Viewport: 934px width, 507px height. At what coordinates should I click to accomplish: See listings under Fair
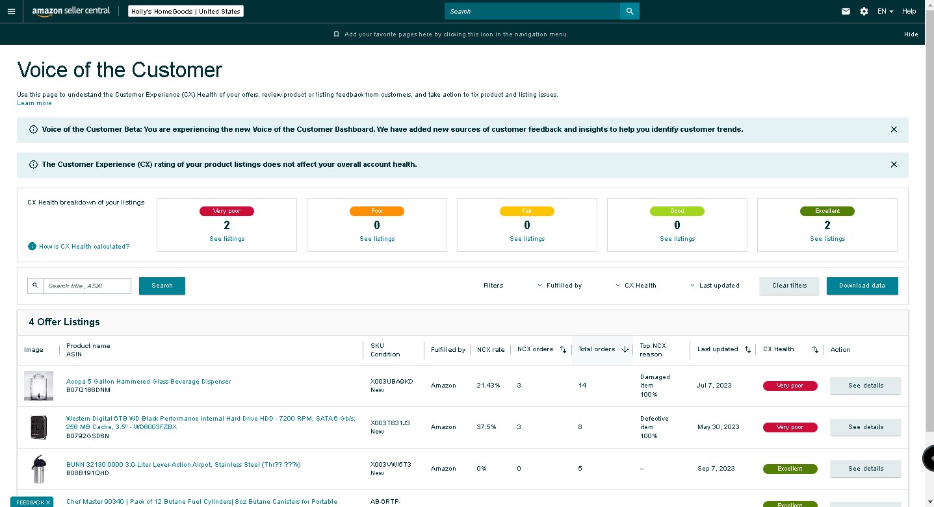[527, 239]
